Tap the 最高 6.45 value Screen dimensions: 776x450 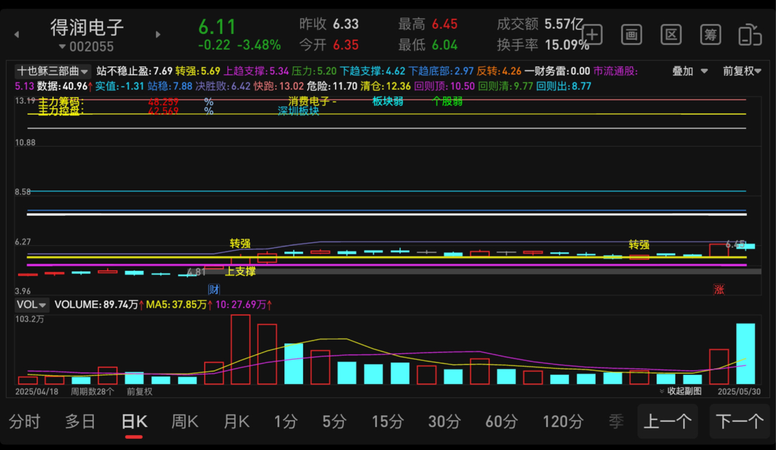[445, 24]
